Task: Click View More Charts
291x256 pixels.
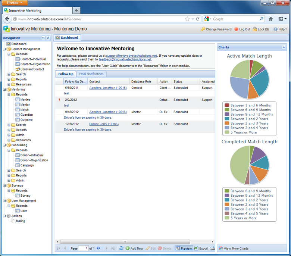Action: click(x=234, y=249)
